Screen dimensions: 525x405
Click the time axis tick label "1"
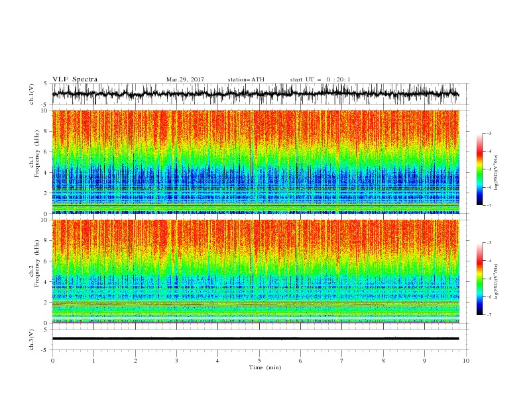pyautogui.click(x=93, y=361)
